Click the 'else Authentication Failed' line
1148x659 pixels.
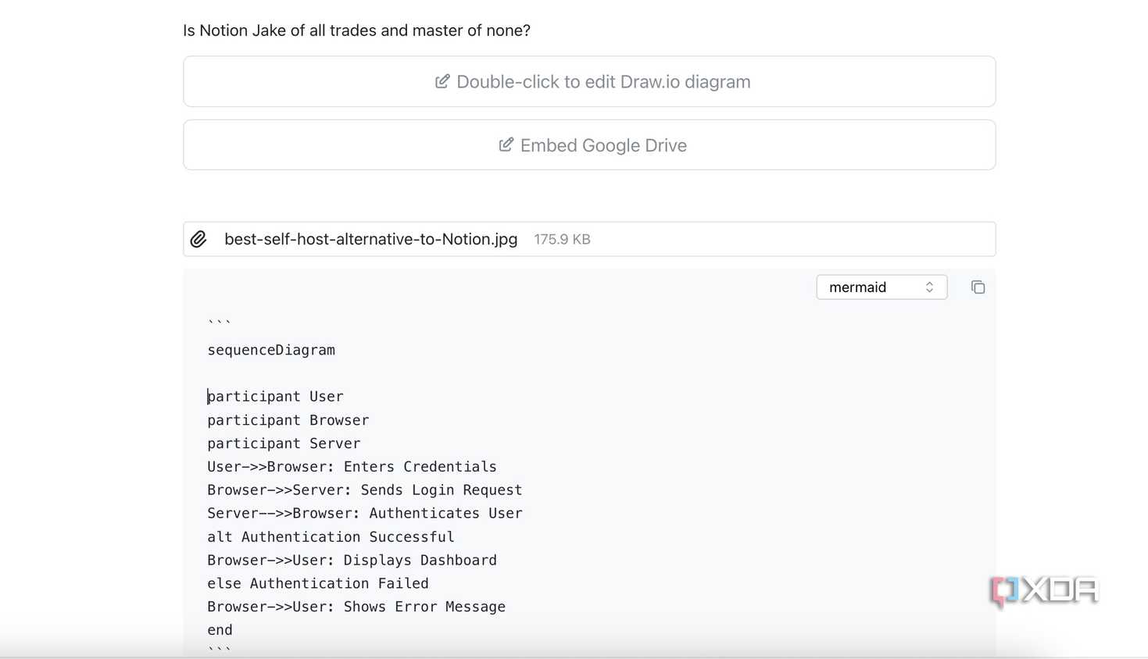[x=318, y=583]
